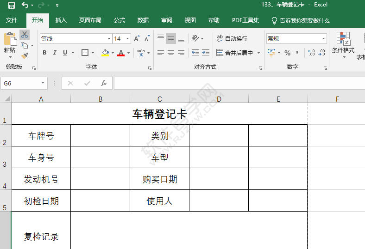Image resolution: width=365 pixels, height=249 pixels.
Task: Click the File (文件) button
Action: pyautogui.click(x=12, y=20)
